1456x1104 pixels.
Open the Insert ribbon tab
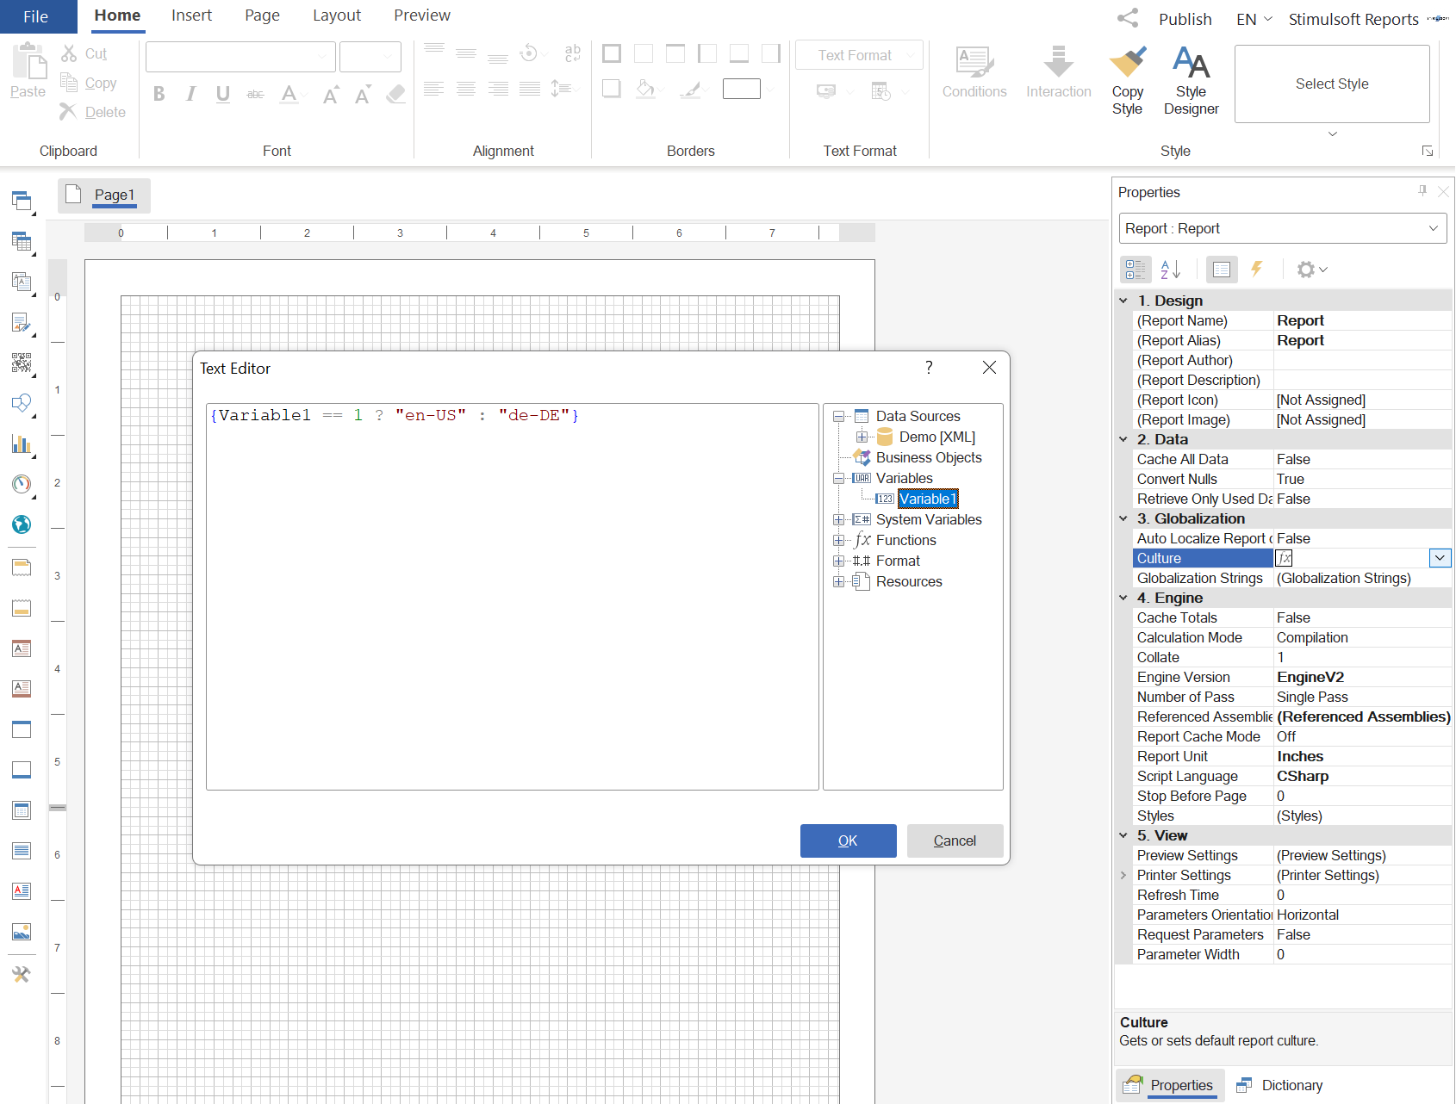tap(191, 16)
